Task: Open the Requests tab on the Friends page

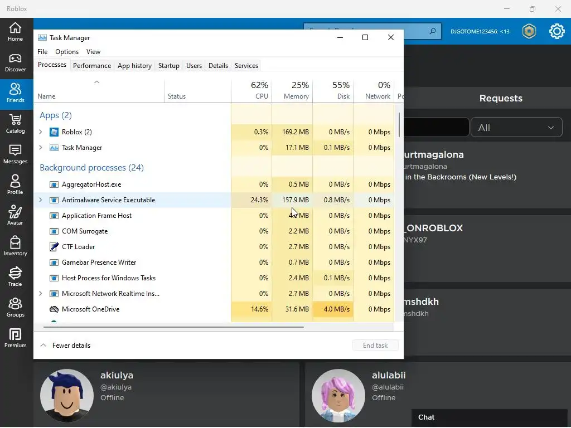Action: point(501,98)
